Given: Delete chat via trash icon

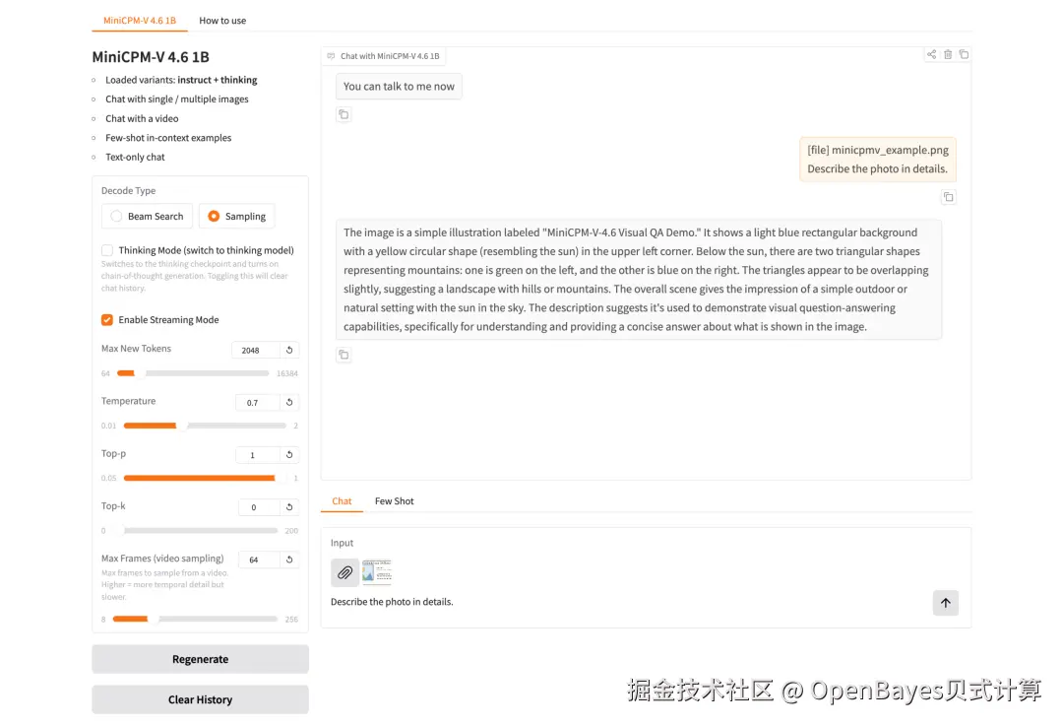Looking at the screenshot, I should [948, 54].
